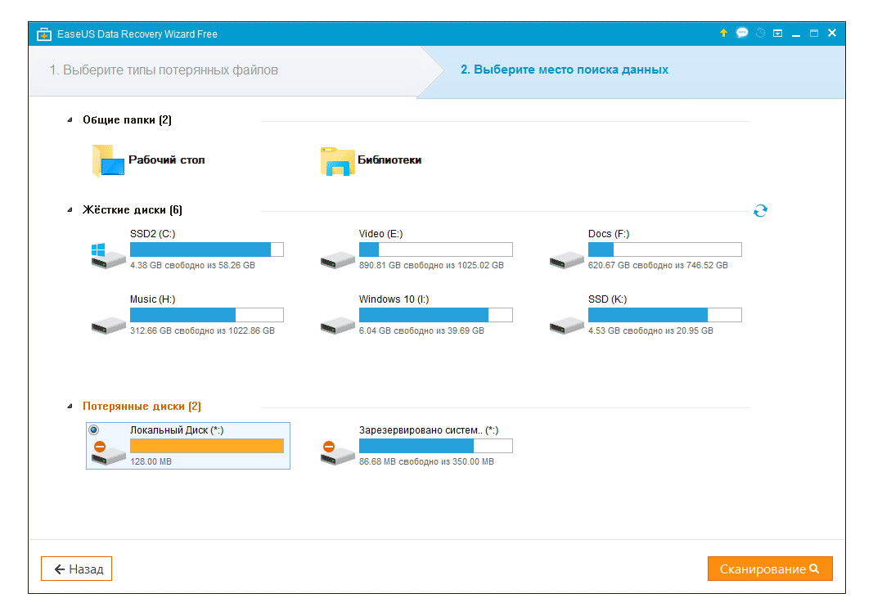Collapse the Жёсткие диски section
This screenshot has height=616, width=873.
coord(70,210)
